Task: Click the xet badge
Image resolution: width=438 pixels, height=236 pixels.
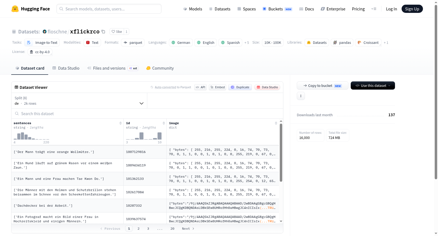Action: tap(133, 68)
